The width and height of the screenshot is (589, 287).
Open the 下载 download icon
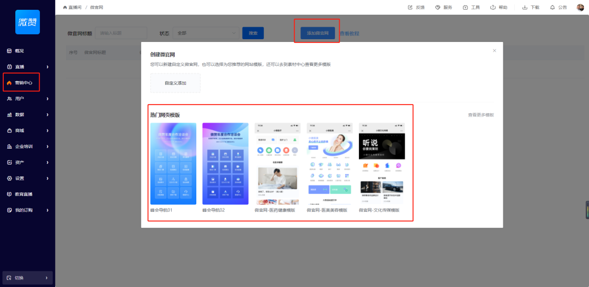[525, 8]
